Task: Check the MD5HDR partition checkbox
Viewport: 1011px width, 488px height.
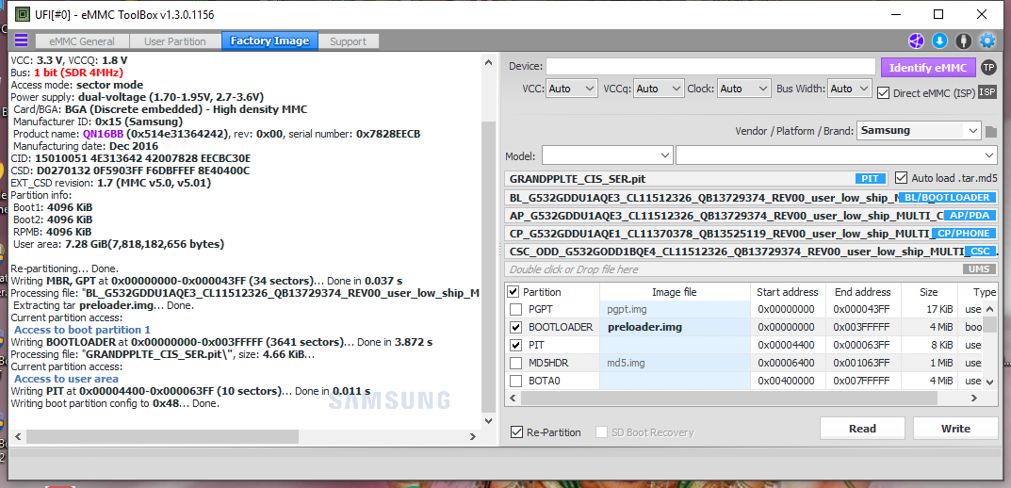Action: pyautogui.click(x=515, y=363)
